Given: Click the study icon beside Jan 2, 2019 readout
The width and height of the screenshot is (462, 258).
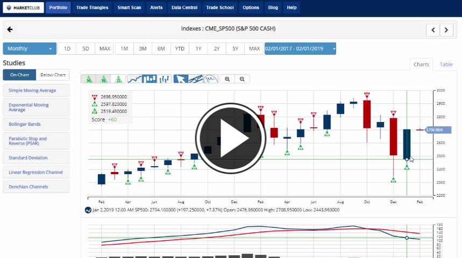Looking at the screenshot, I should (x=88, y=210).
